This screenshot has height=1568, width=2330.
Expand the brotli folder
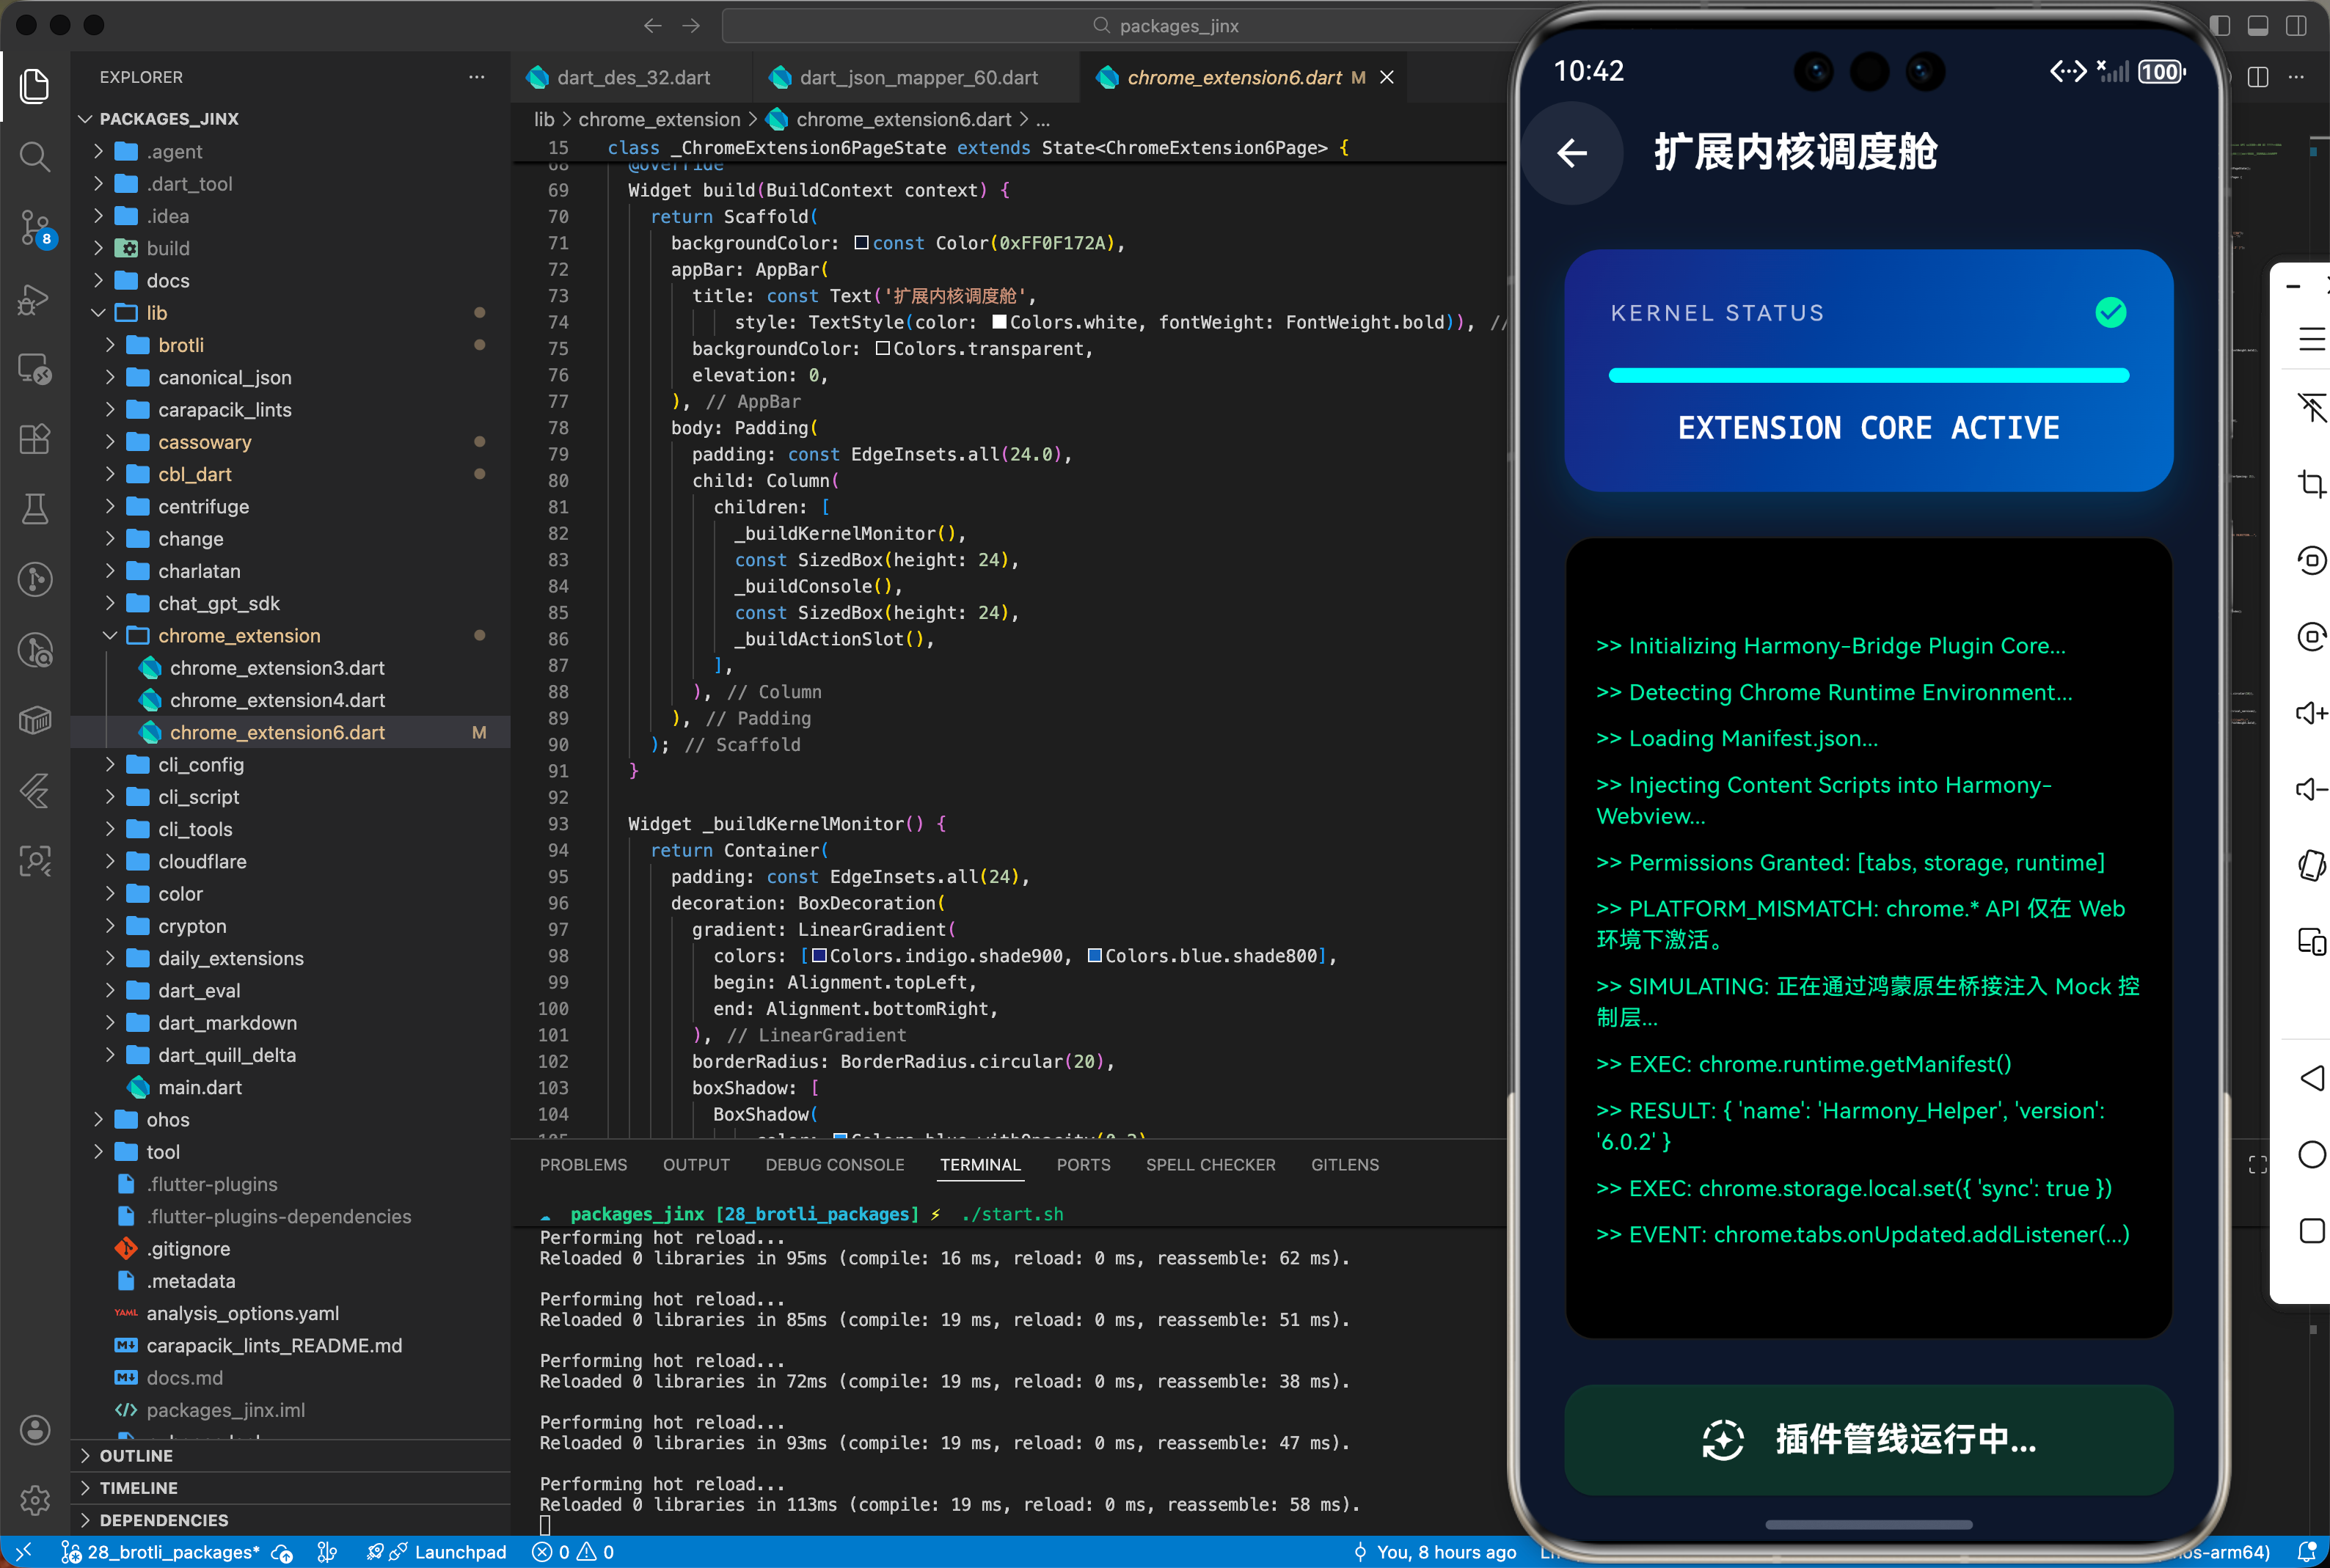tap(180, 345)
